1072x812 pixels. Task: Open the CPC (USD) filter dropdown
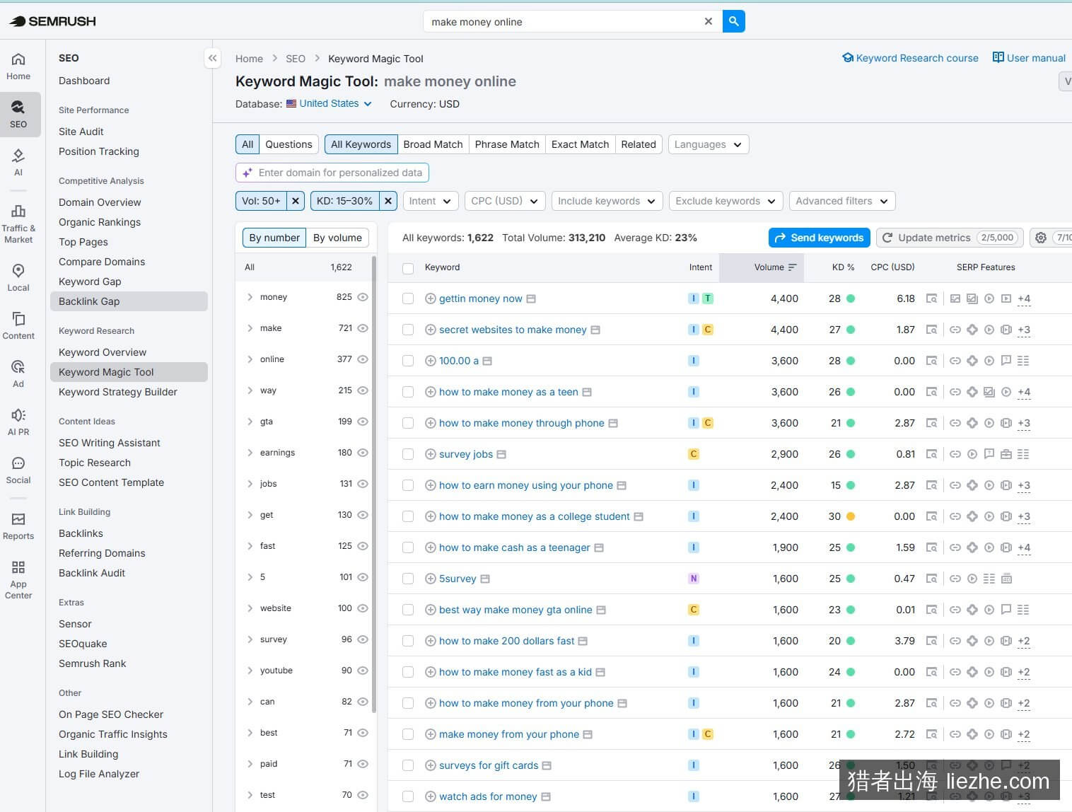[505, 201]
